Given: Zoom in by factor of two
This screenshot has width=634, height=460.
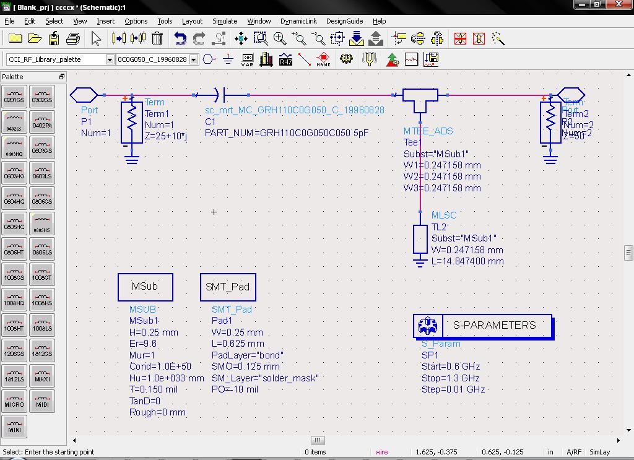Looking at the screenshot, I should (299, 38).
